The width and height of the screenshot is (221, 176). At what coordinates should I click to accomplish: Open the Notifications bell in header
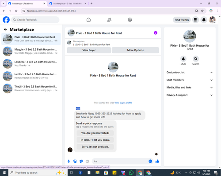[x=204, y=20]
